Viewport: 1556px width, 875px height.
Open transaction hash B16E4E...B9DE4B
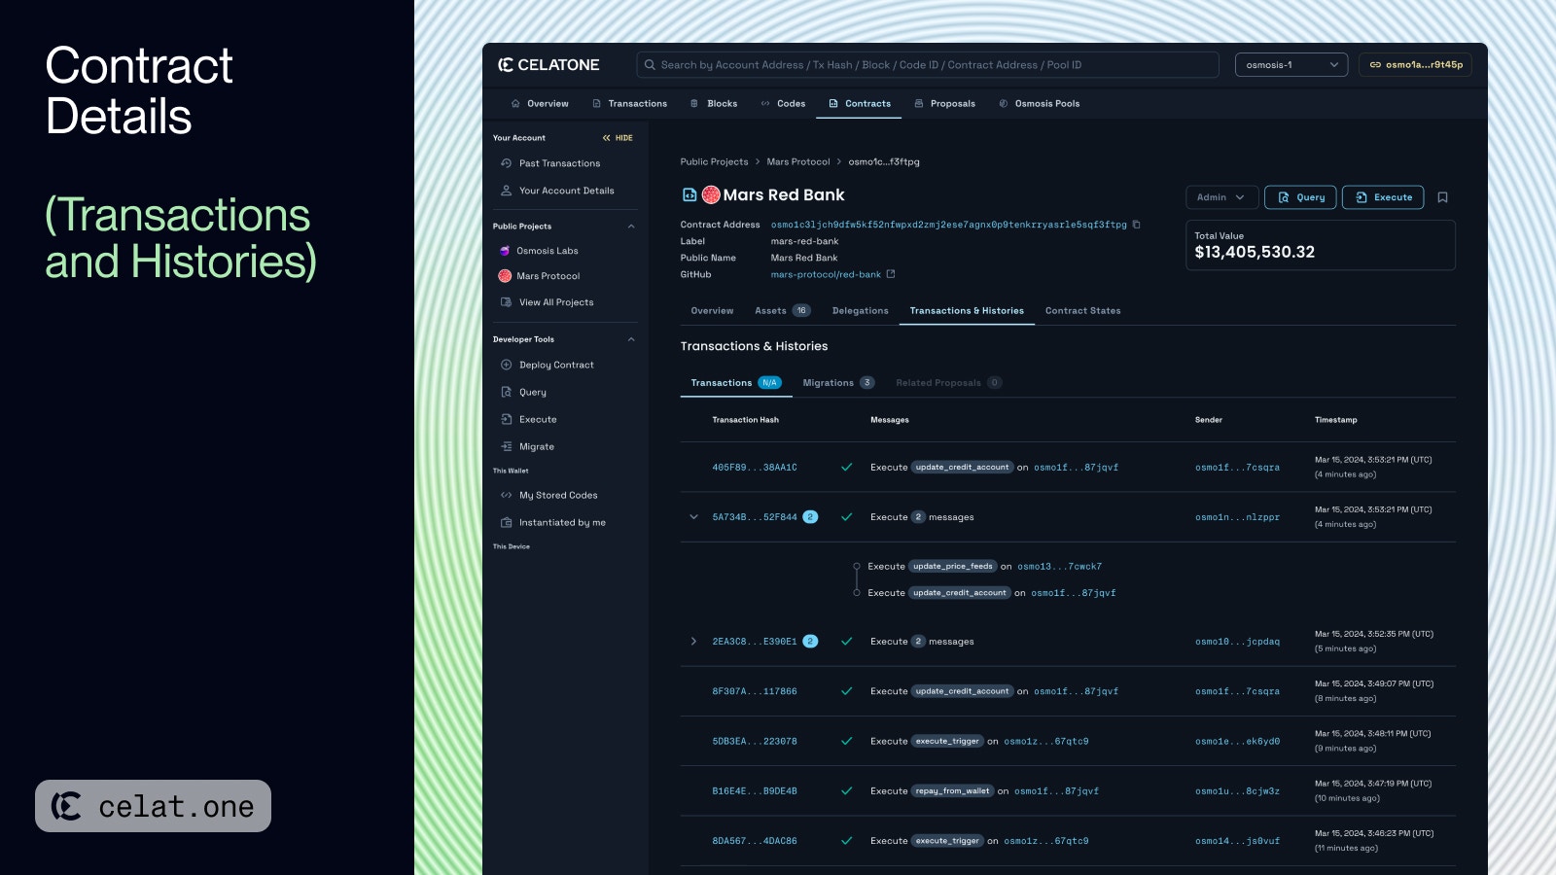pyautogui.click(x=754, y=791)
